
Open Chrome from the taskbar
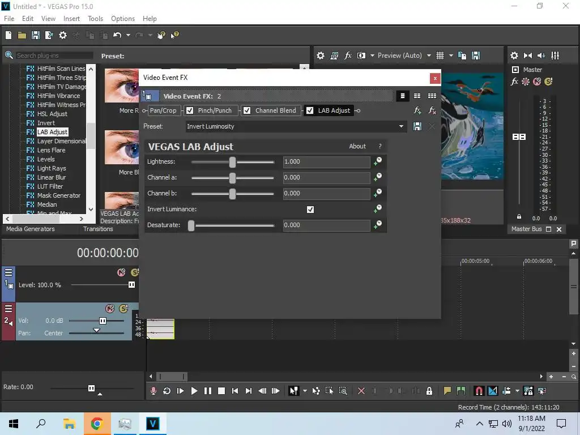pyautogui.click(x=97, y=424)
